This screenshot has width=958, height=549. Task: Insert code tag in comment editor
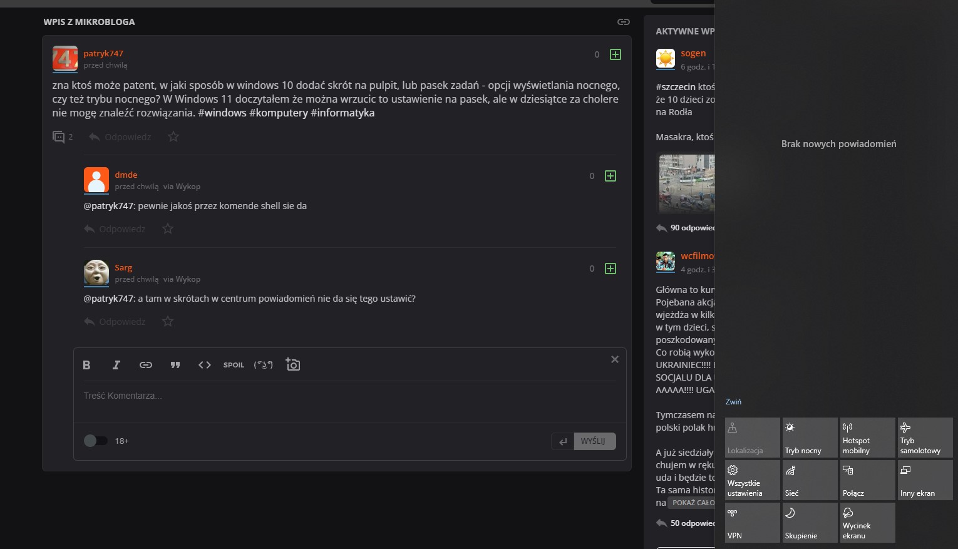[x=205, y=365]
